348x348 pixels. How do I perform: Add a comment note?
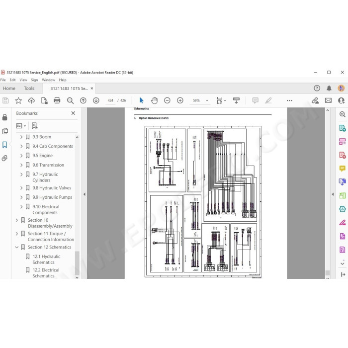pyautogui.click(x=255, y=100)
